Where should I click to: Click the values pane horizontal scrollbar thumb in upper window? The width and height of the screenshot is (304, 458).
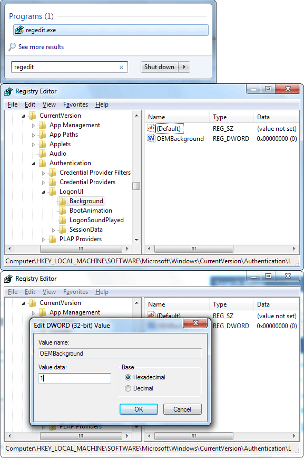click(194, 249)
